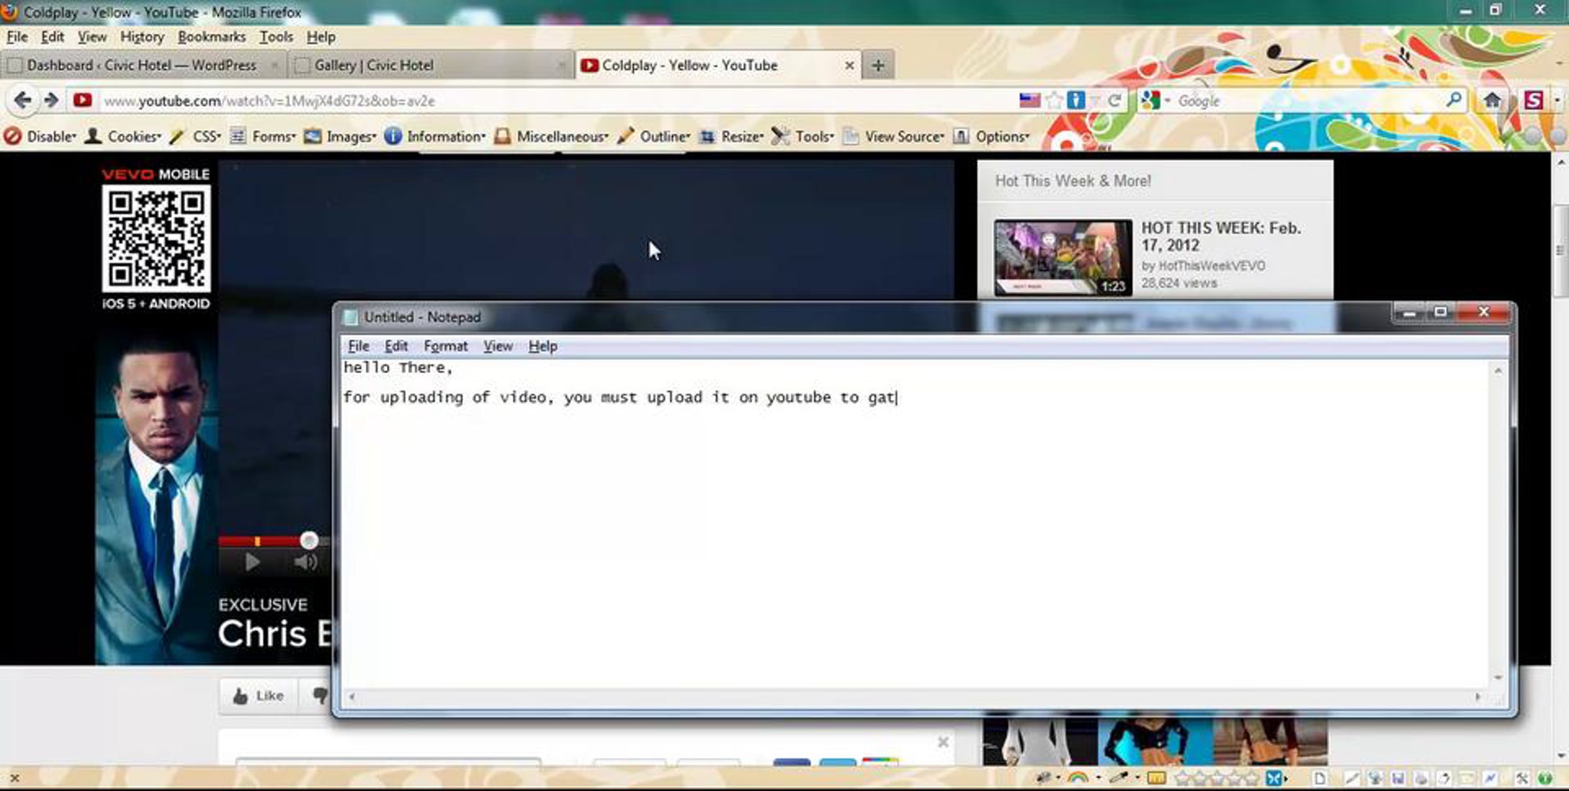Close the panel below the Like button

coord(943,742)
